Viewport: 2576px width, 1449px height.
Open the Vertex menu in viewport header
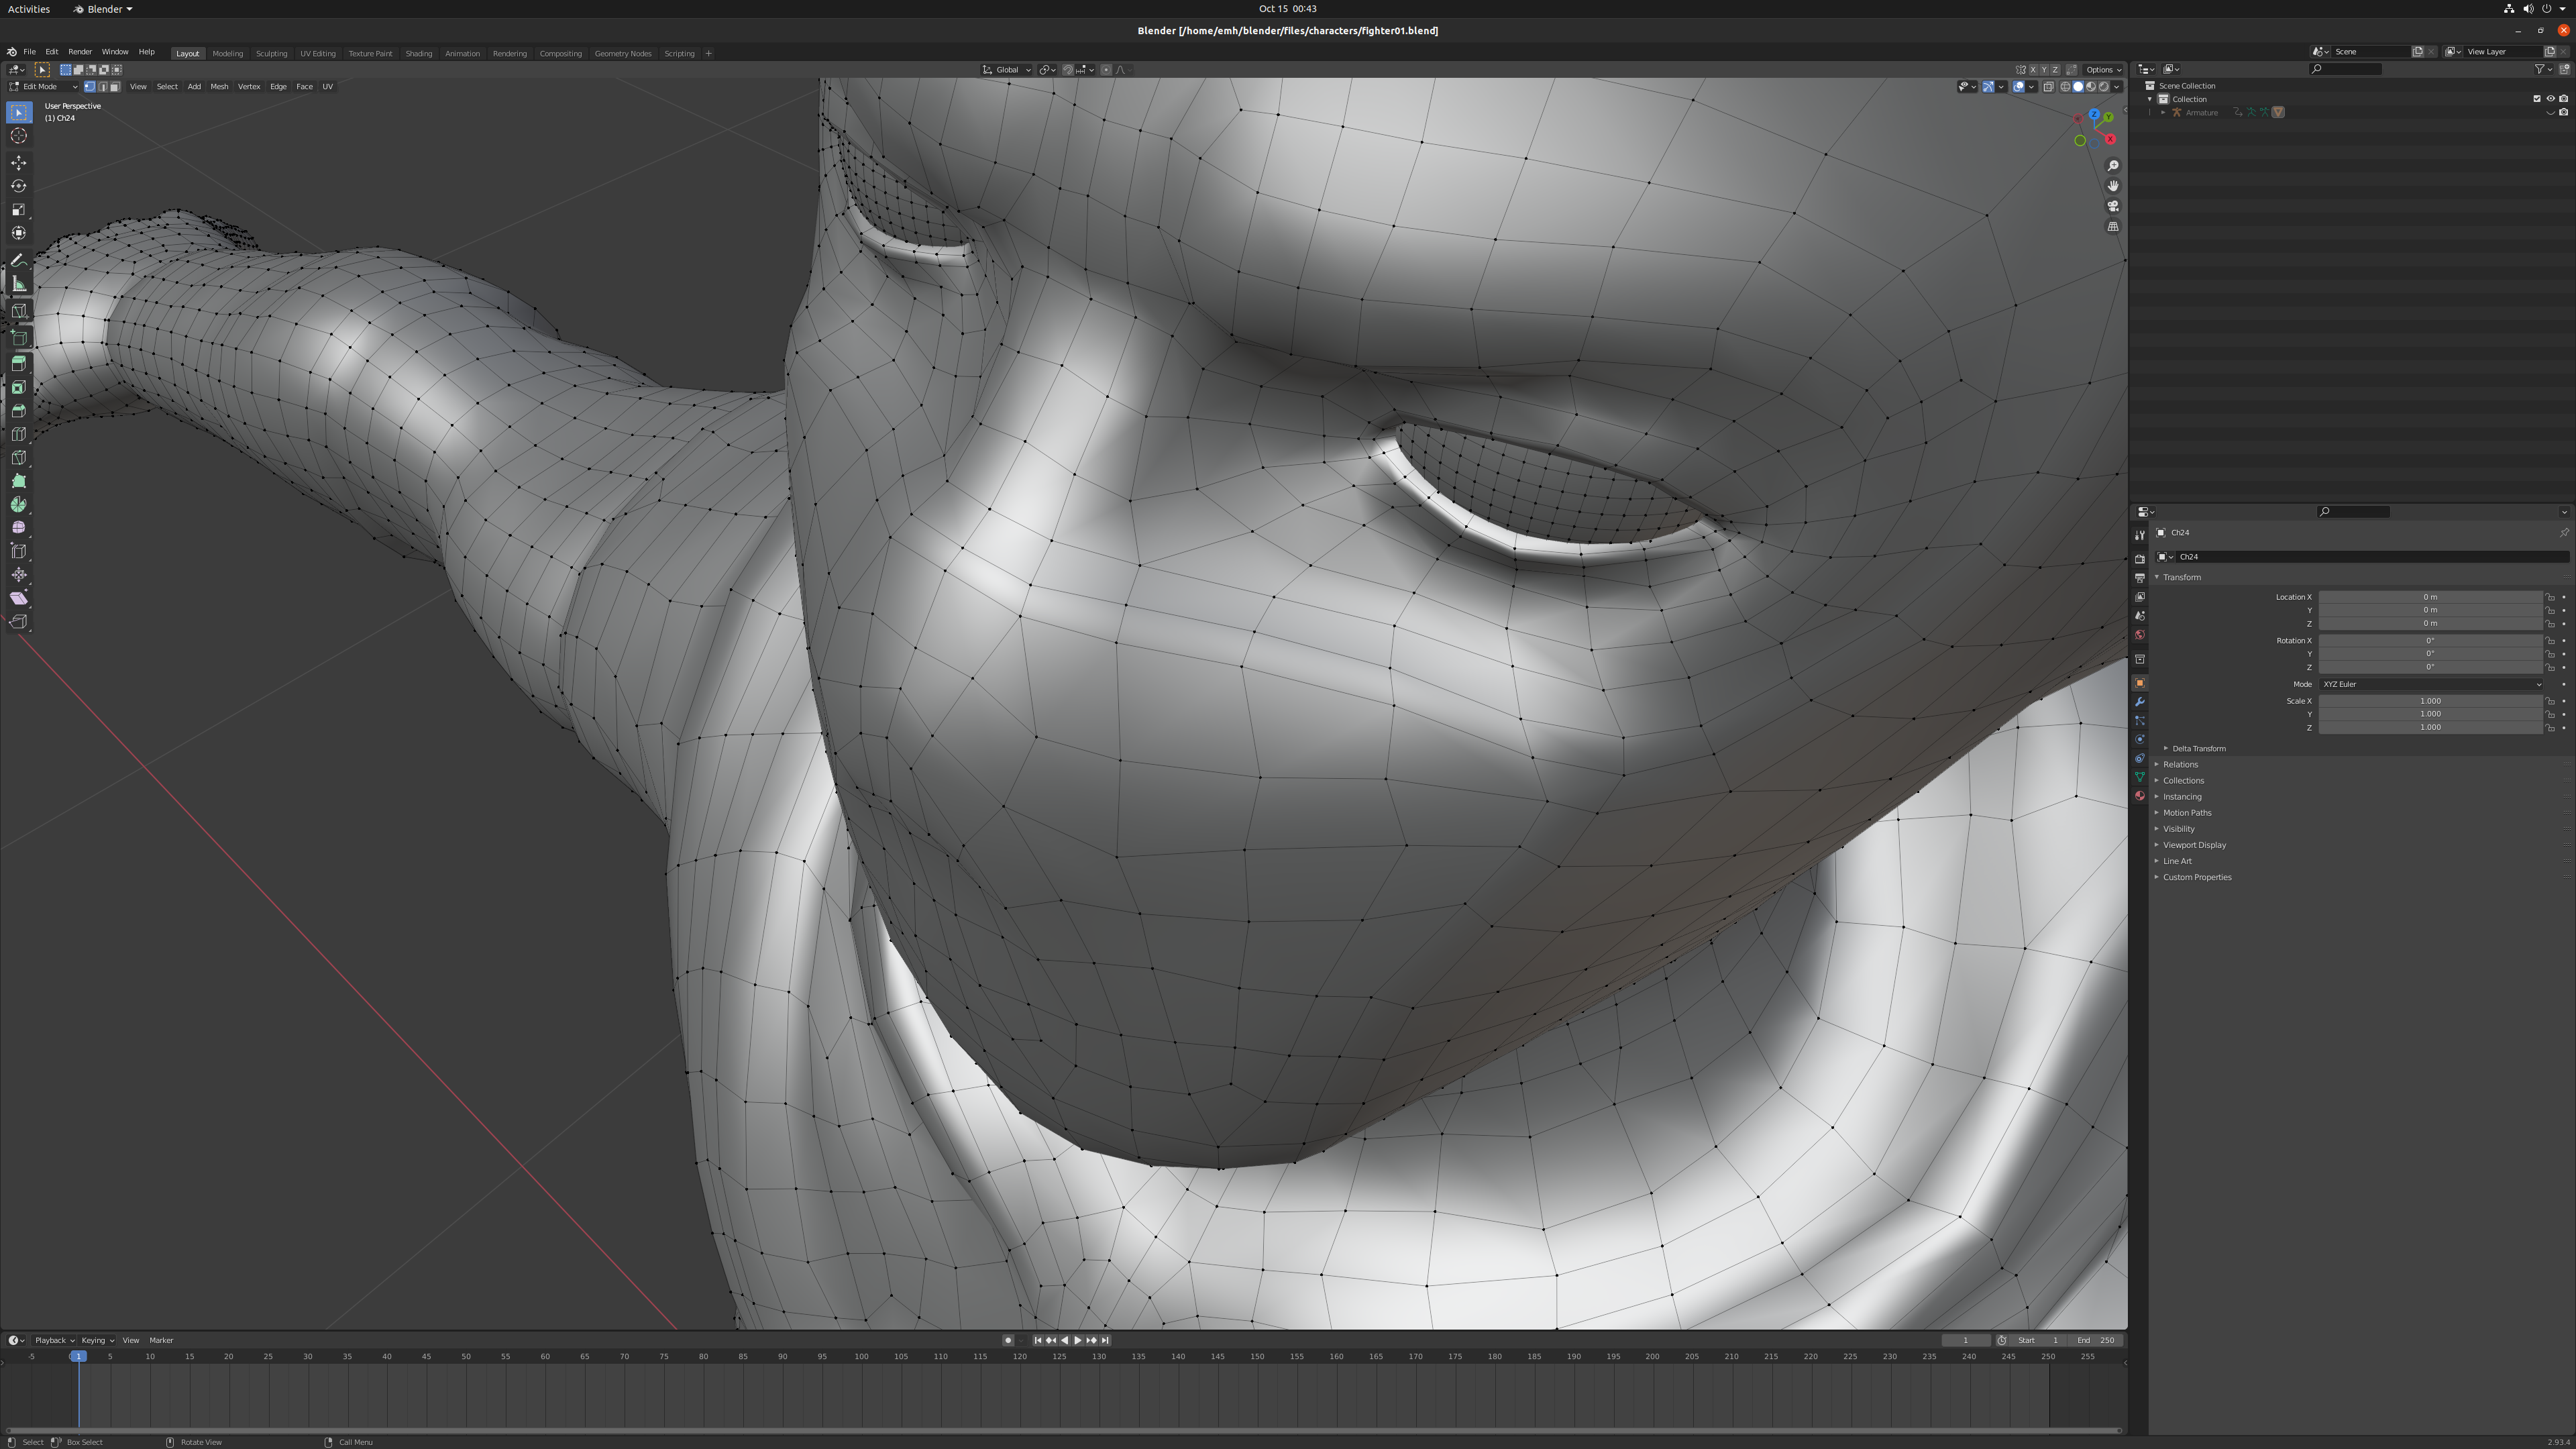pyautogui.click(x=249, y=87)
